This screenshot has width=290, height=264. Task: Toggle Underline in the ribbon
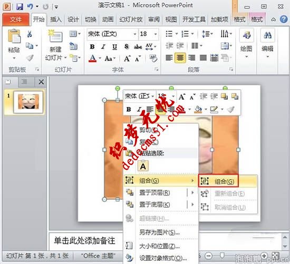[x=114, y=47]
